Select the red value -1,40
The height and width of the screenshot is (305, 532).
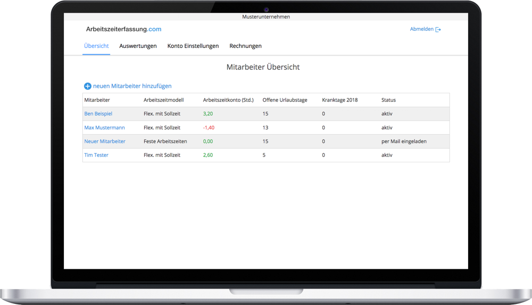coord(209,128)
